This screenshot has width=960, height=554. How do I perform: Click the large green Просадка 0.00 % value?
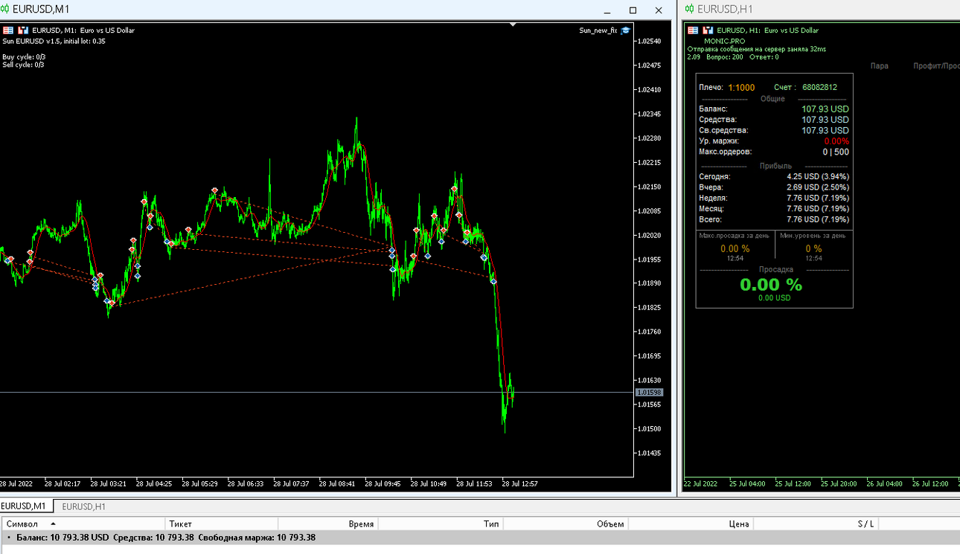(771, 284)
